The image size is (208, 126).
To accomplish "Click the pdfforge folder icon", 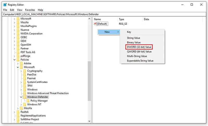I will tap(18, 56).
